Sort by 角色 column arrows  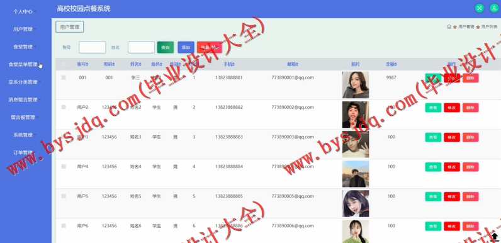[160, 64]
